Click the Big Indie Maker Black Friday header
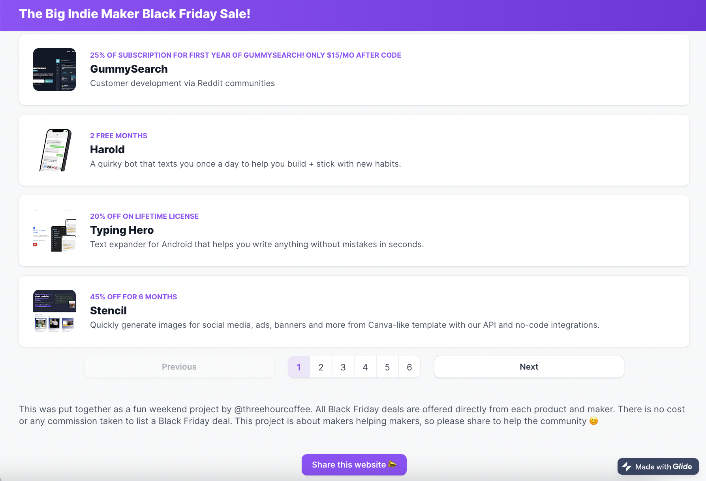 (x=134, y=13)
